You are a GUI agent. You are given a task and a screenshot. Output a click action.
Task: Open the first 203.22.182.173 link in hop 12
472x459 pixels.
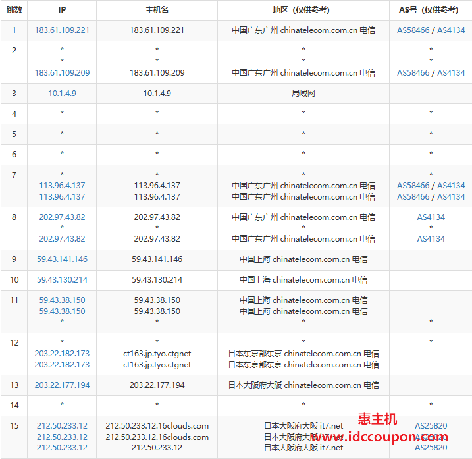pyautogui.click(x=62, y=354)
